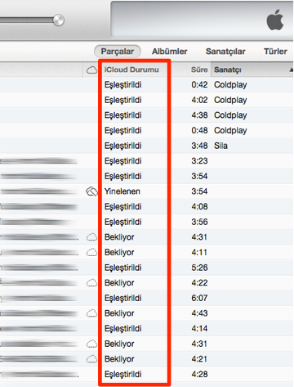Select Eşleştirildi in the 0:42 row
The height and width of the screenshot is (387, 294).
123,85
